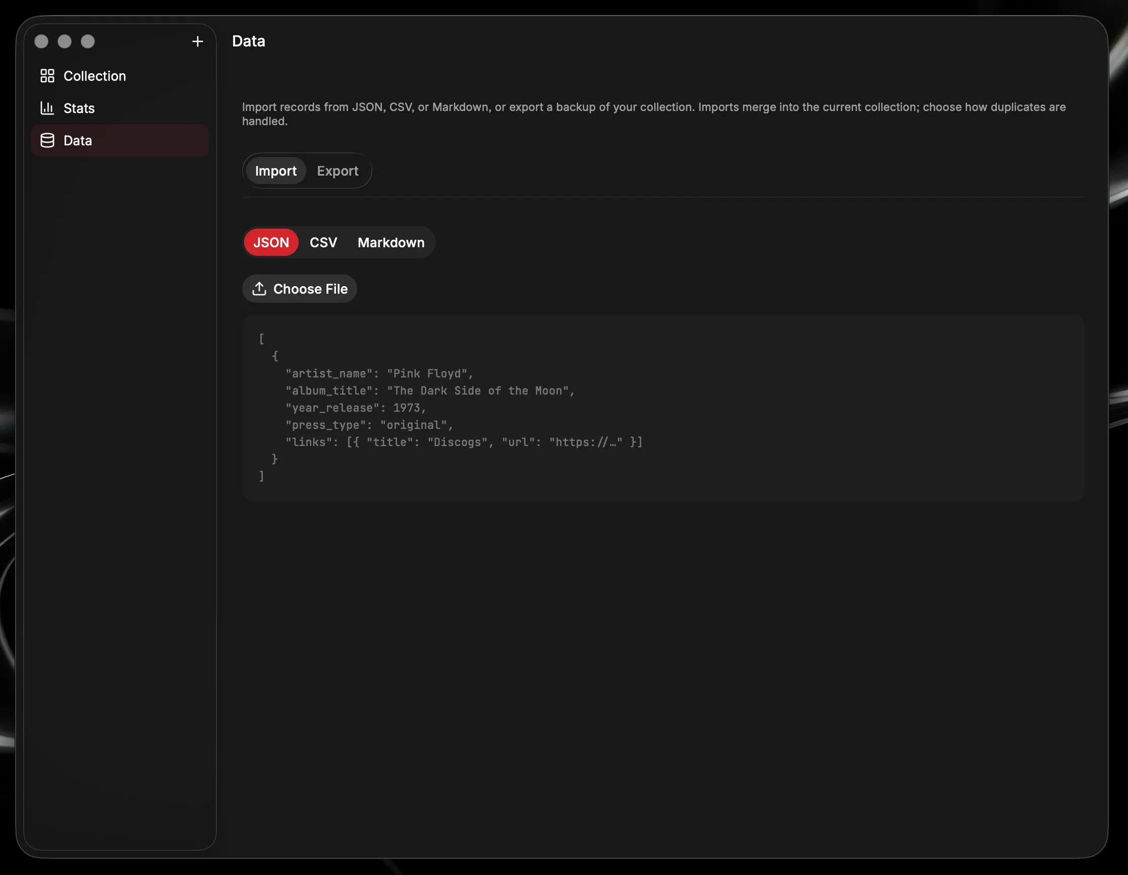Image resolution: width=1128 pixels, height=875 pixels.
Task: Click the "year_release": 1973 line
Action: click(356, 408)
